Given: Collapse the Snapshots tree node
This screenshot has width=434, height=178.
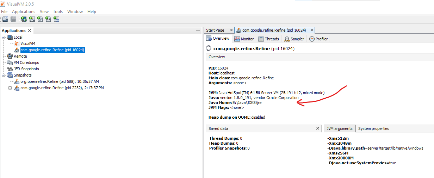Looking at the screenshot, I should [x=3, y=75].
